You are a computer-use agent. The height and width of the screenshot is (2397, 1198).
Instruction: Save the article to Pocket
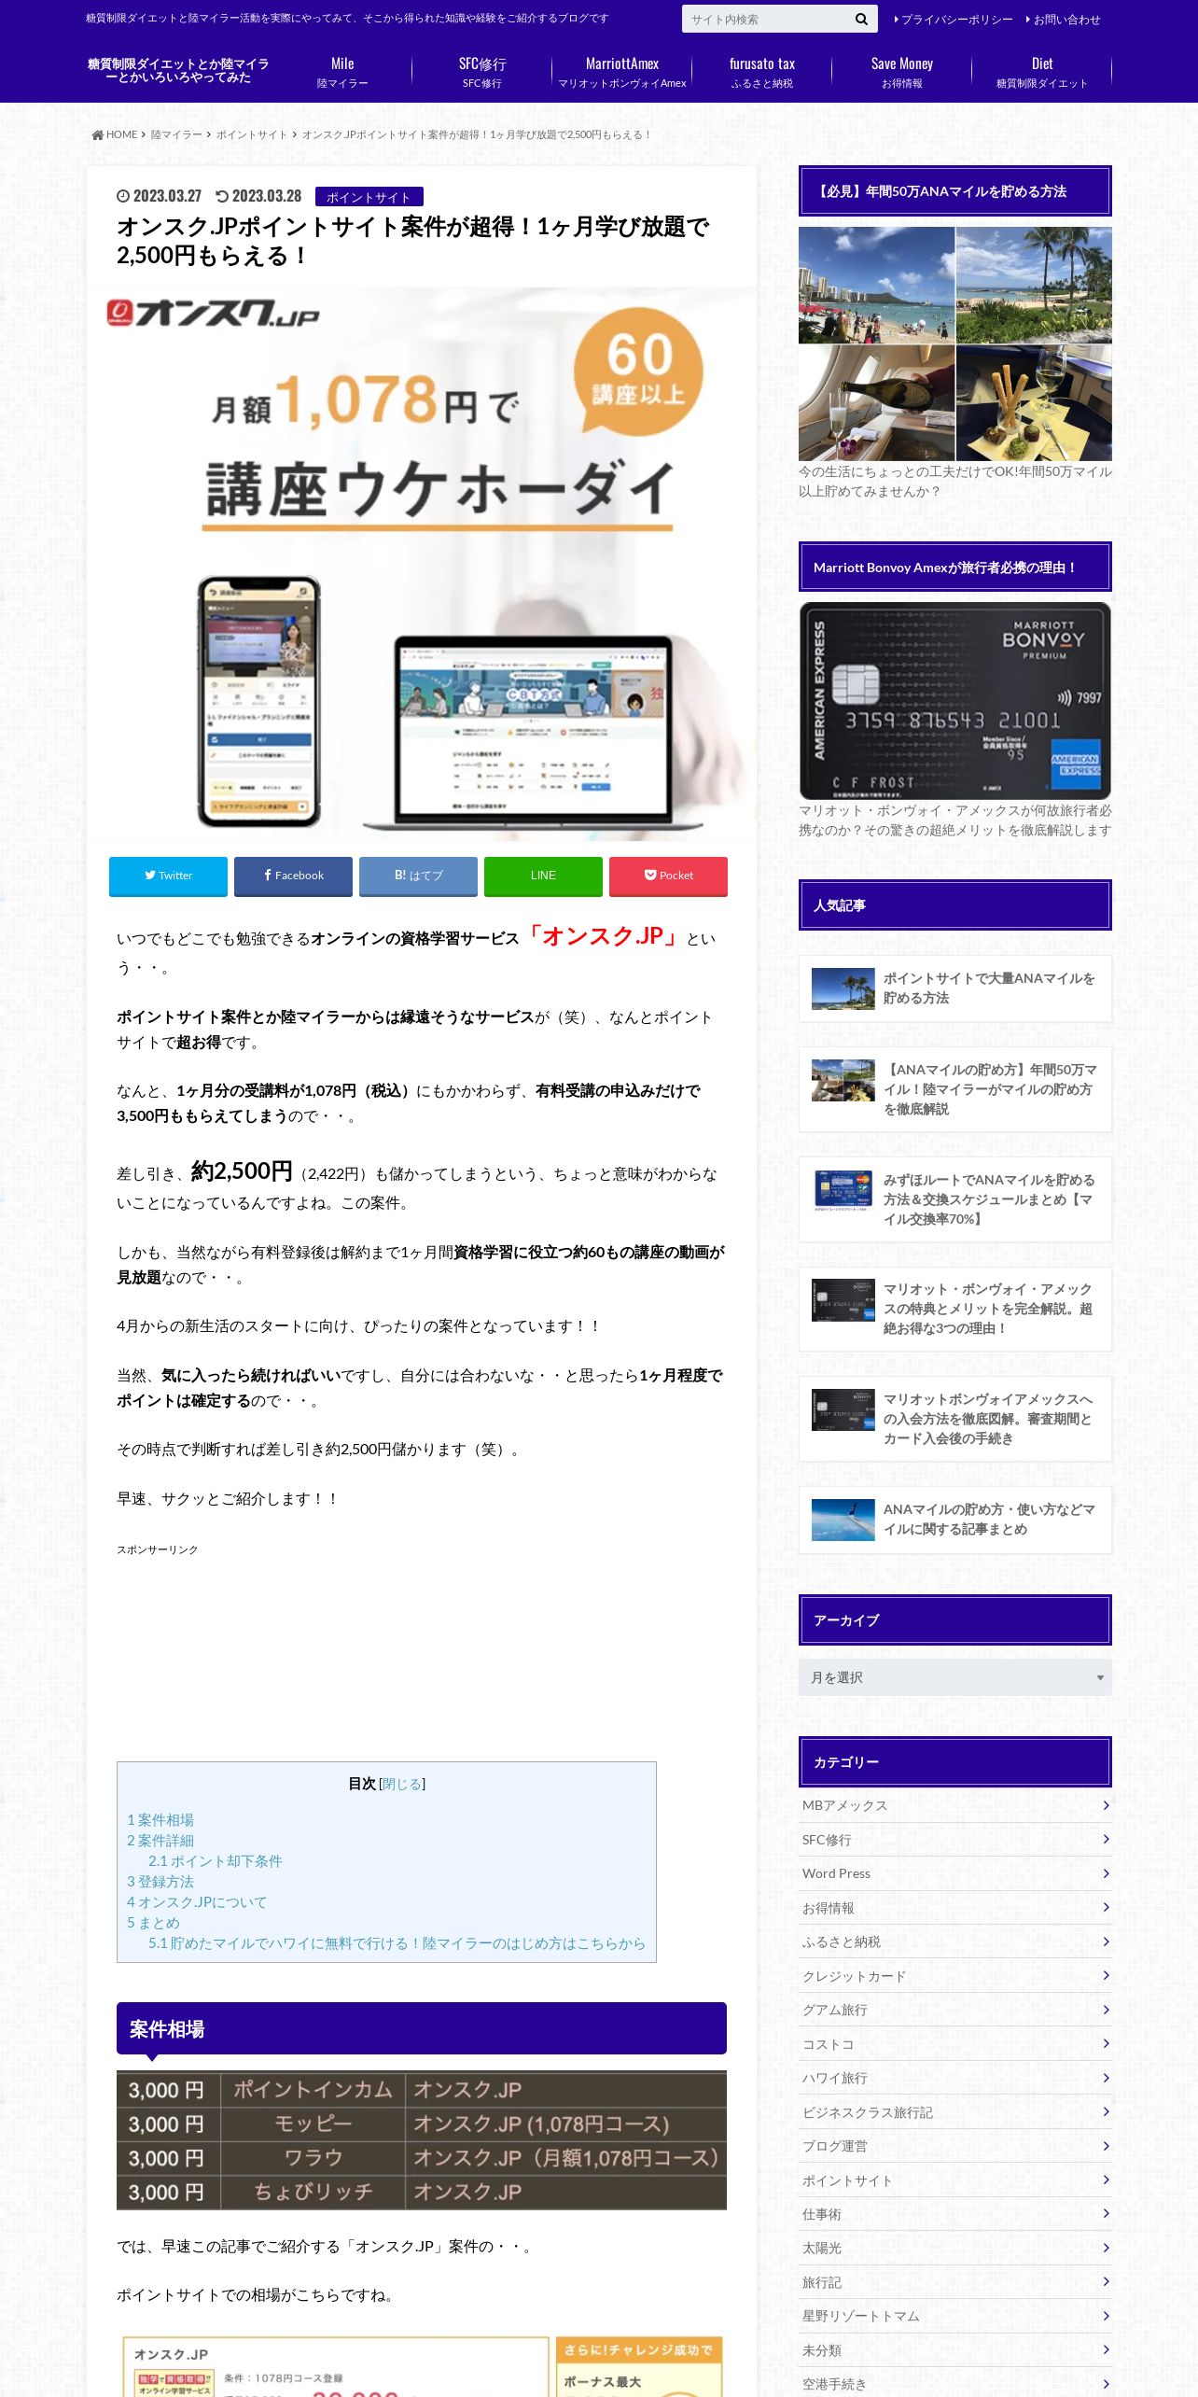click(x=668, y=876)
